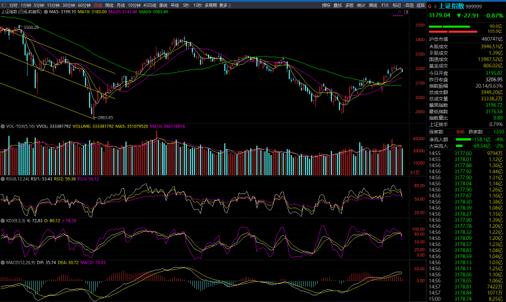Select the 日线 daily period tab
Screen dimensions: 506x302
tap(98, 5)
